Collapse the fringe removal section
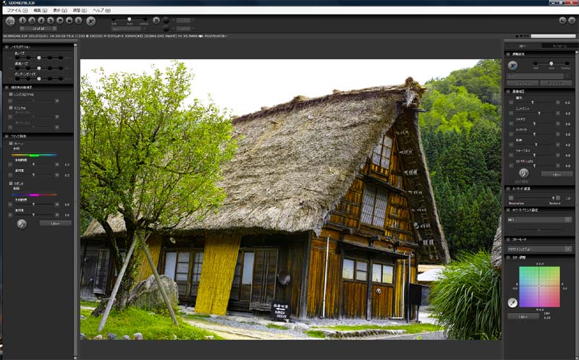This screenshot has height=360, width=579. 7,137
